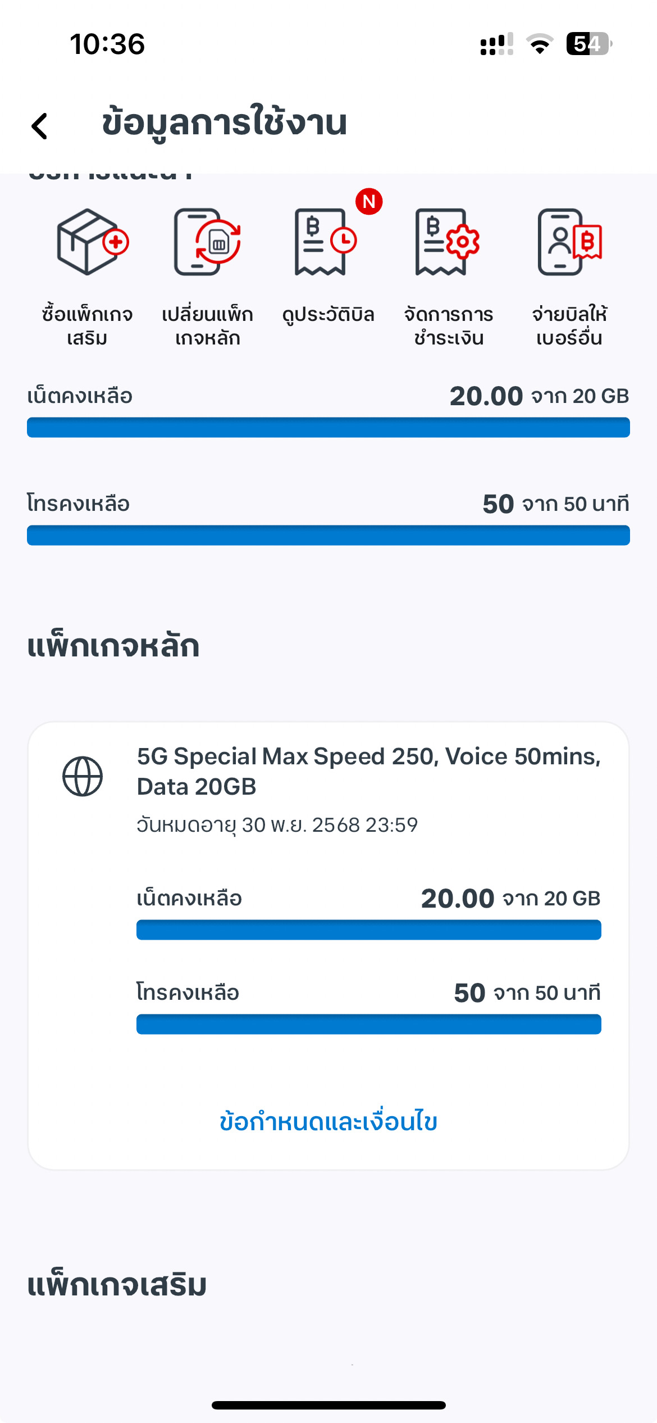This screenshot has height=1423, width=657.
Task: Tap the battery indicator showing 54
Action: point(588,44)
